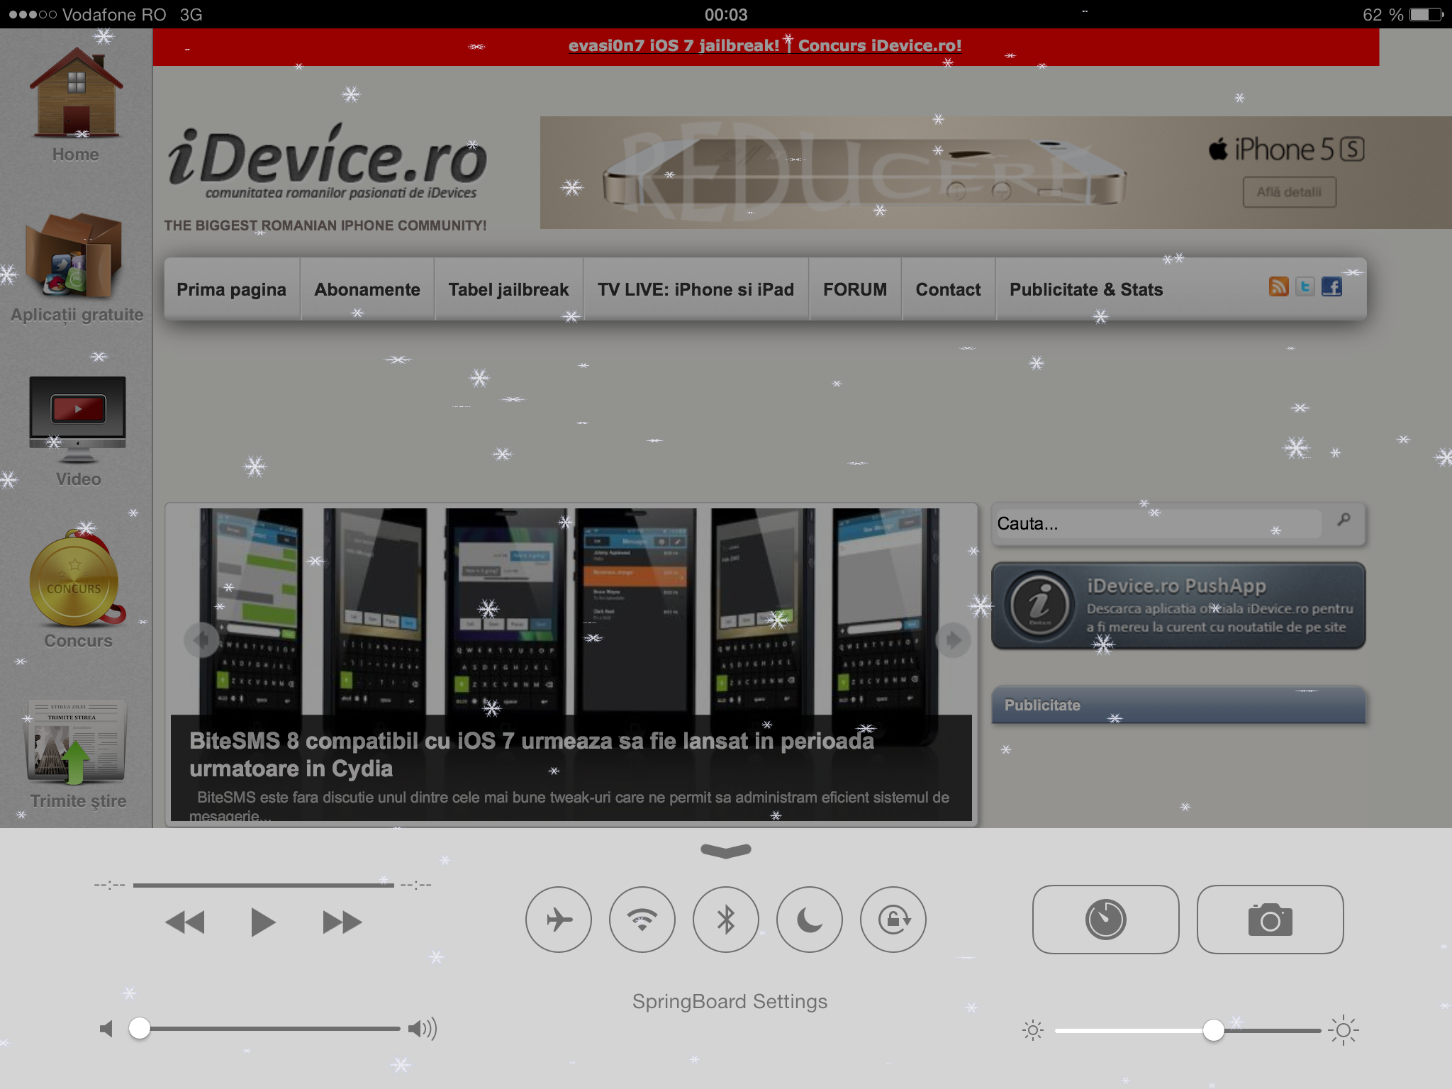
Task: Show previous slide in the carousel
Action: (202, 640)
